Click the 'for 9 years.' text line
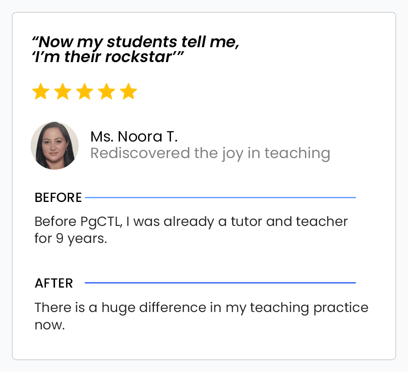The image size is (408, 372). [x=71, y=239]
